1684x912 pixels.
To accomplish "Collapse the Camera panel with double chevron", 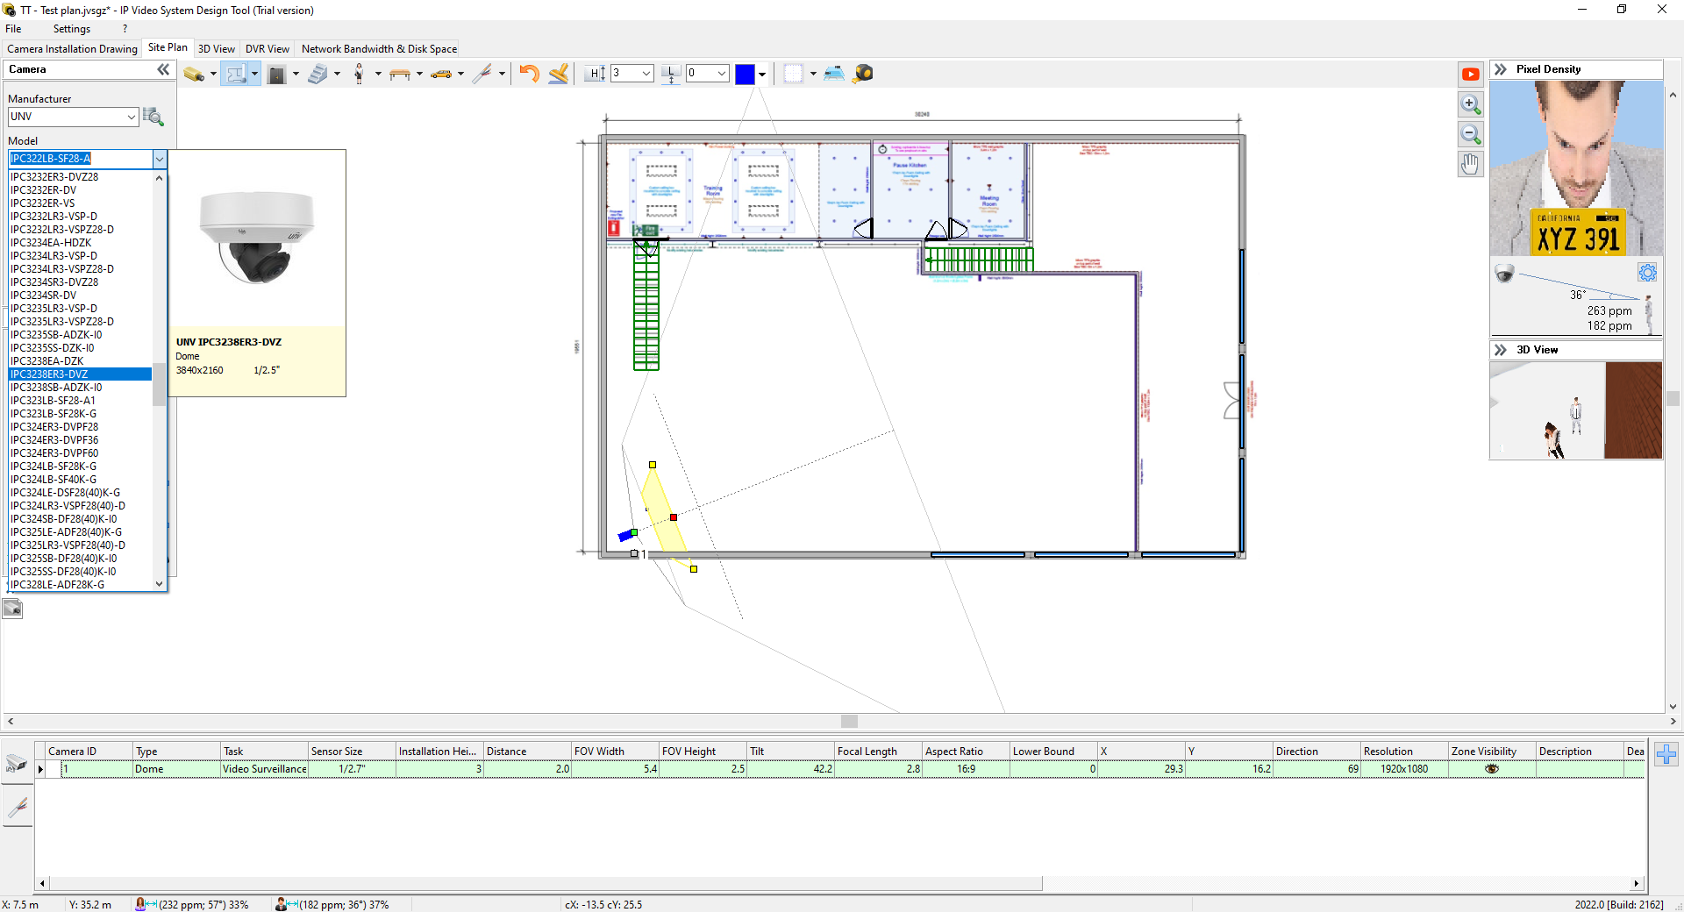I will pos(163,69).
